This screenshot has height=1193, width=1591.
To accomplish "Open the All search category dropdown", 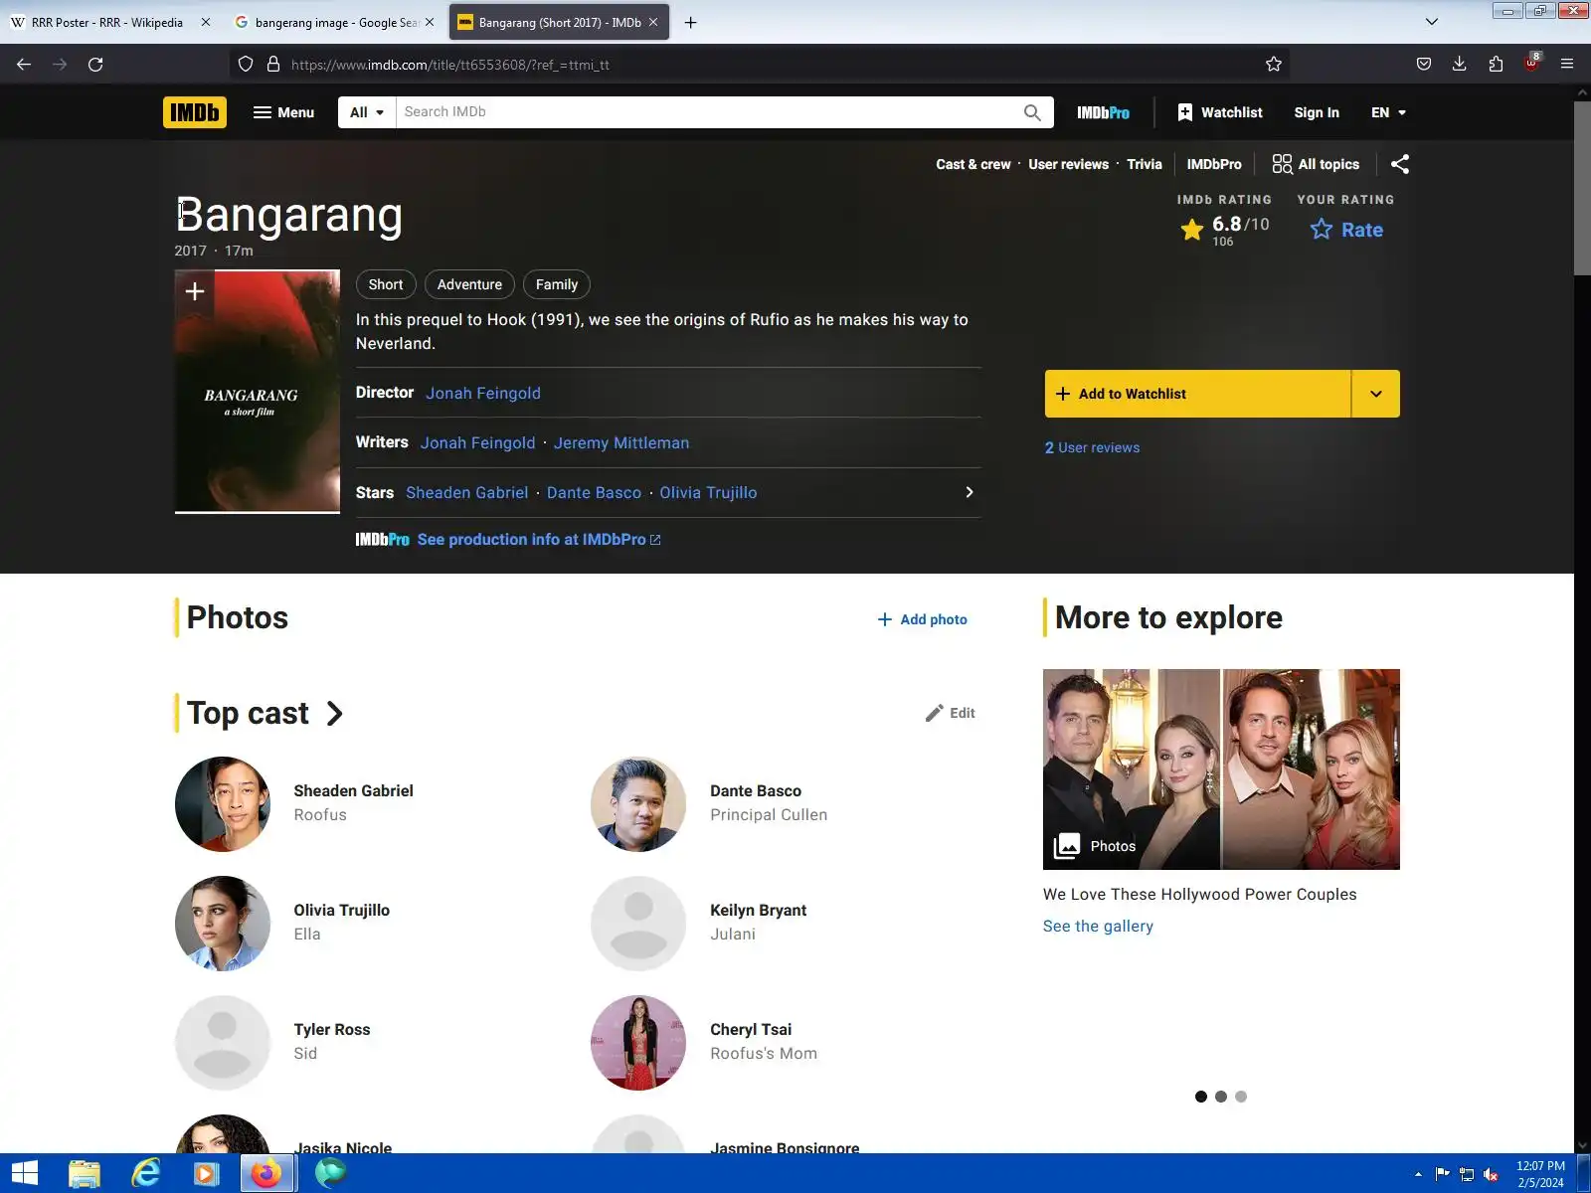I will tap(367, 112).
